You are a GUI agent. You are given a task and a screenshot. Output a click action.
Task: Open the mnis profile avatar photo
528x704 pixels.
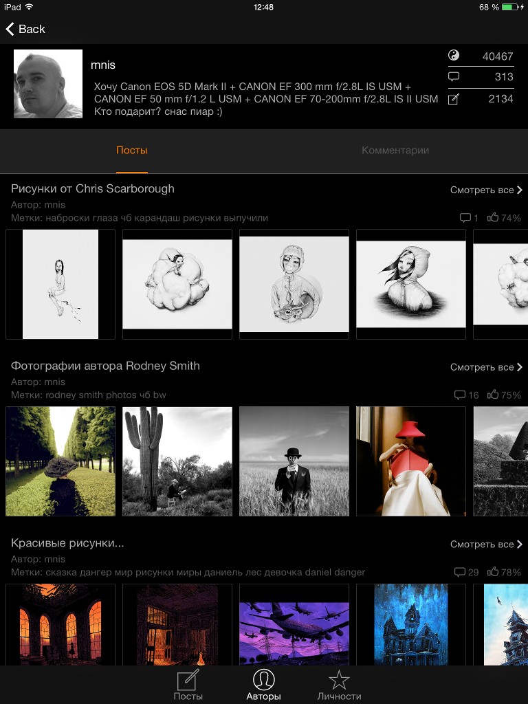point(48,84)
